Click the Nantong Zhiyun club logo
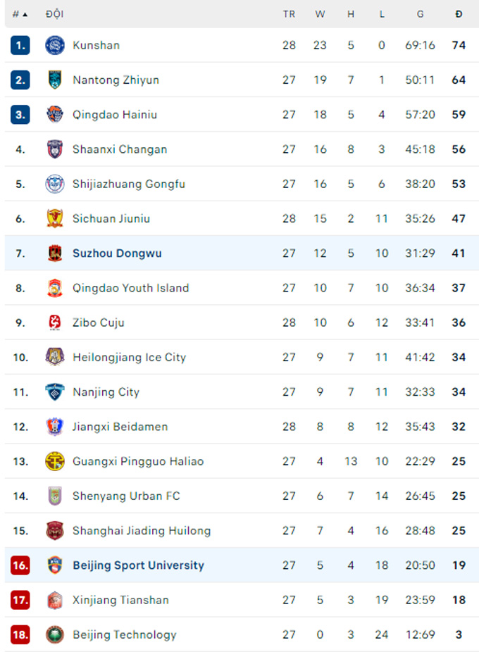The width and height of the screenshot is (479, 652). point(54,80)
